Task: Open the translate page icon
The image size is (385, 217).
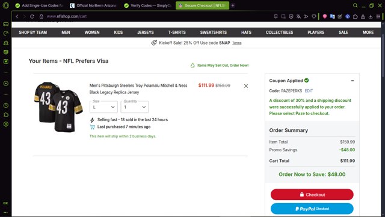Action: pyautogui.click(x=298, y=16)
